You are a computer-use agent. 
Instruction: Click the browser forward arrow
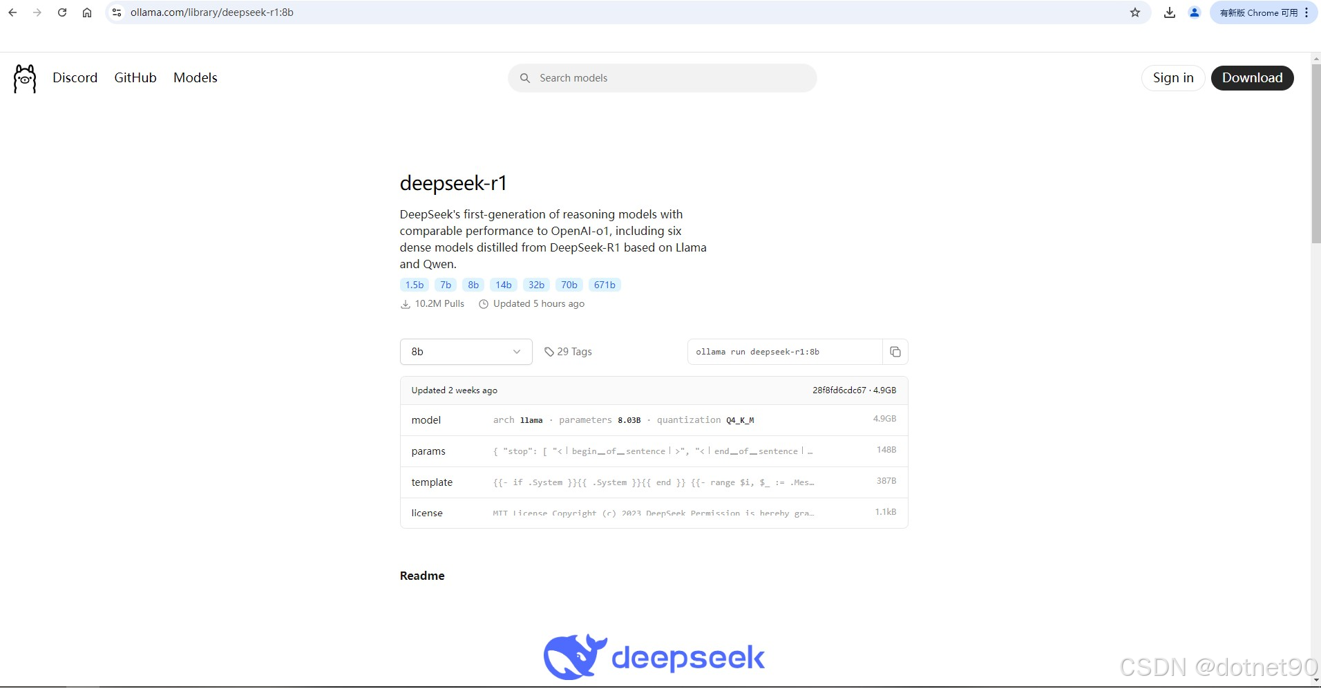37,12
